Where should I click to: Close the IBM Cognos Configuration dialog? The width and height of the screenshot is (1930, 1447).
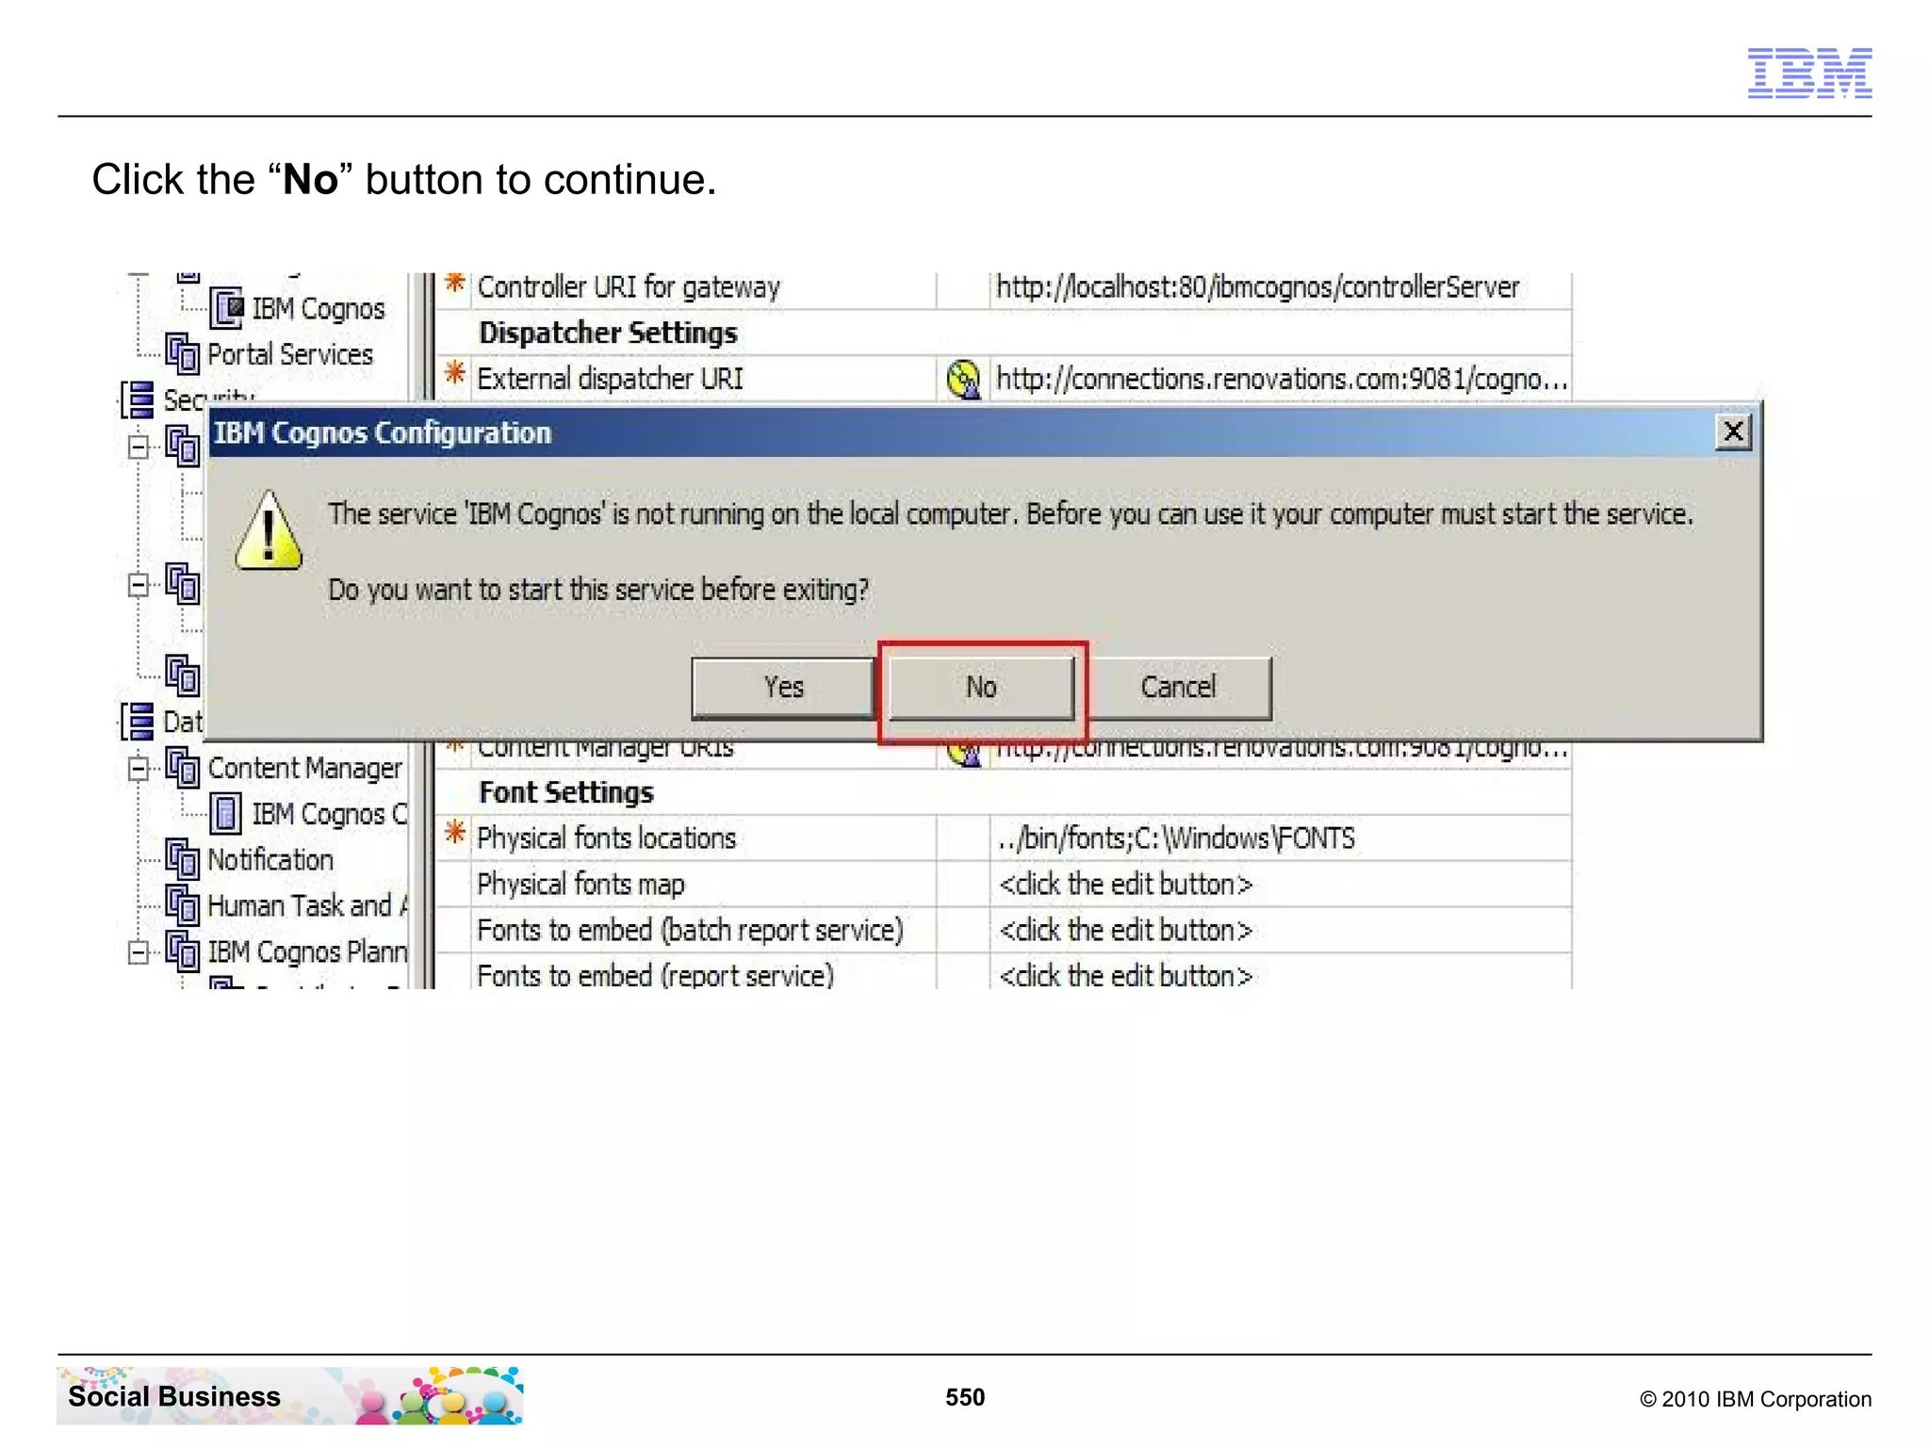(1732, 431)
